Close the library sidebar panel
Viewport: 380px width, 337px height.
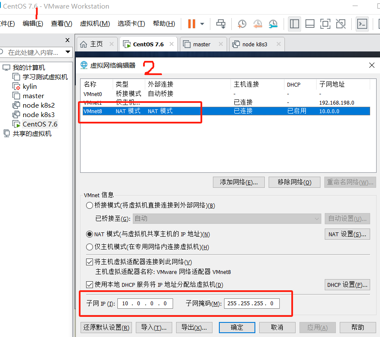click(x=68, y=40)
